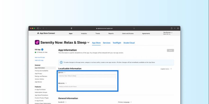Viewport: 209px width, 104px height.
Task: Open the English (U.S.) language selector
Action: coord(165,69)
